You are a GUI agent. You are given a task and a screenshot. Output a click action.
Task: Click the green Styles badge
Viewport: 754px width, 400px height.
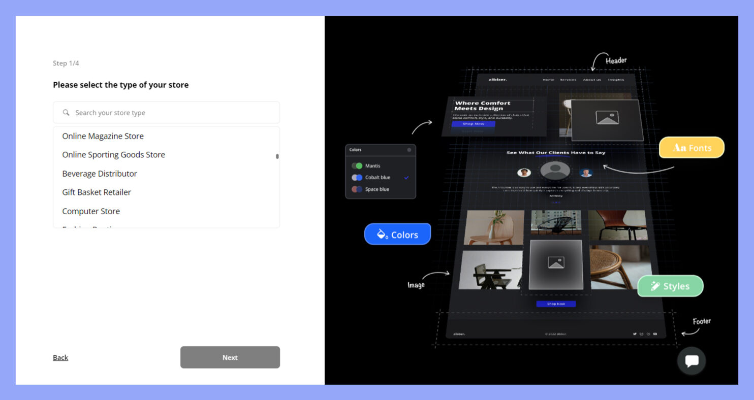click(x=670, y=286)
